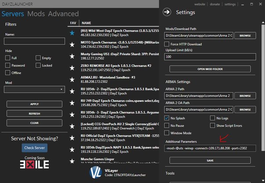The width and height of the screenshot is (265, 183).
Task: Unfavorite the Wild West DayZ Epoch server star
Action: (x=72, y=33)
